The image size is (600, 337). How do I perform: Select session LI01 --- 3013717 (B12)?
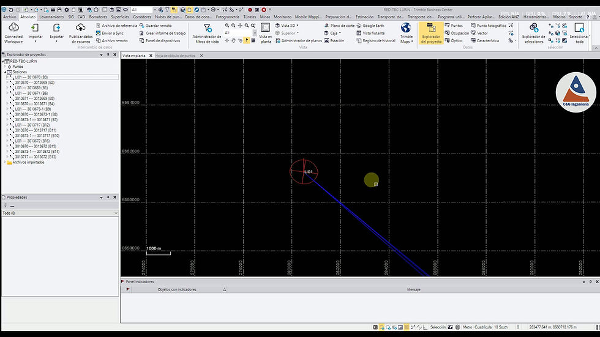click(32, 125)
